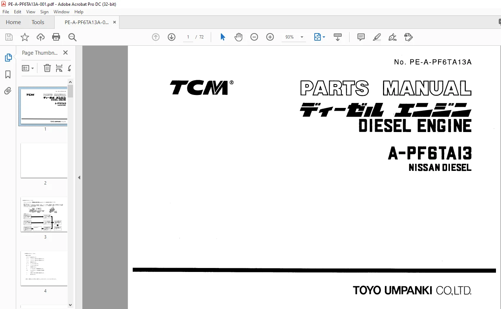
Task: Switch to the Home tab
Action: [x=13, y=22]
